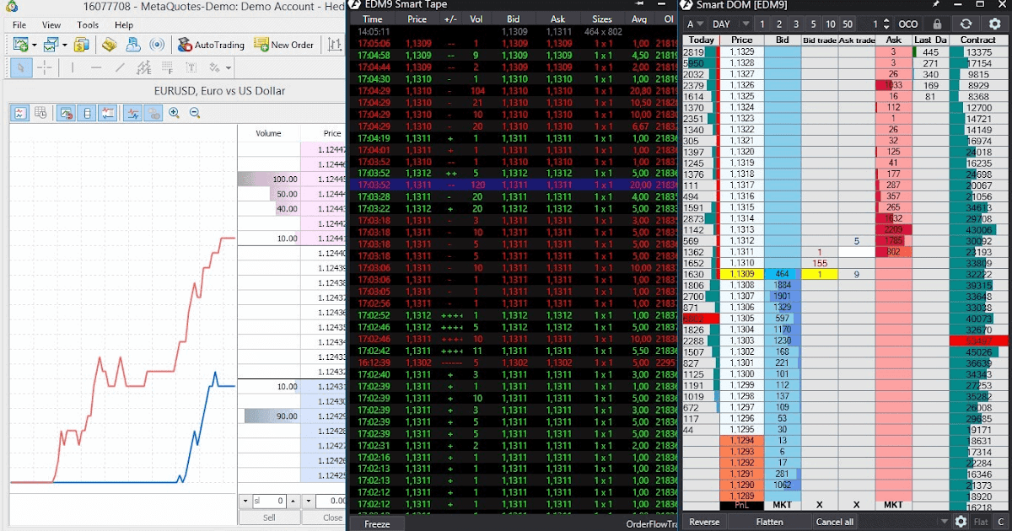Viewport: 1012px width, 531px height.
Task: Click the Freeze button in Smart Tape
Action: (377, 523)
